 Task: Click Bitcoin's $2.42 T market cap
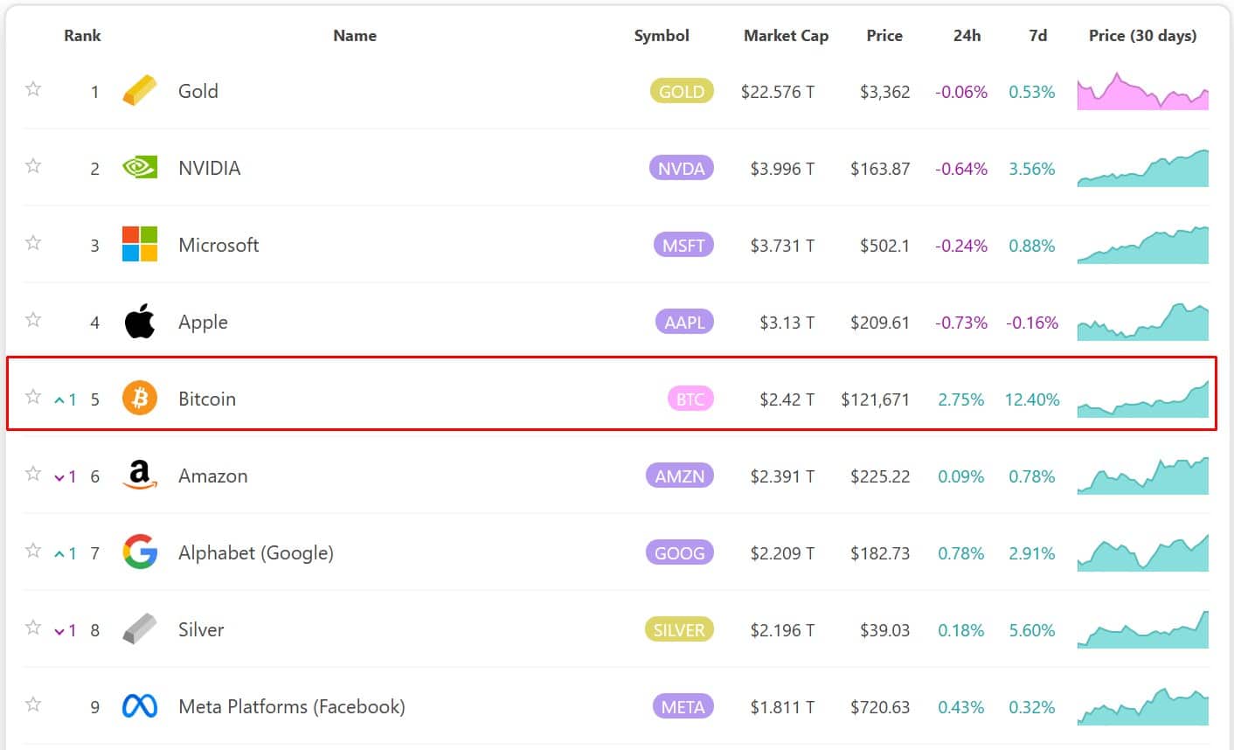[x=787, y=399]
